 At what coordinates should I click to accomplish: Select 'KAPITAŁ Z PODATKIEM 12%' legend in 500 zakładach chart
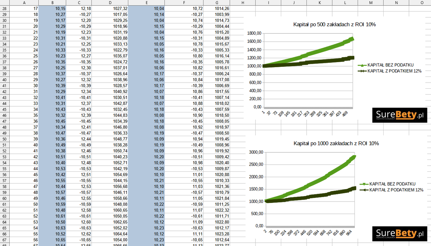(390, 71)
